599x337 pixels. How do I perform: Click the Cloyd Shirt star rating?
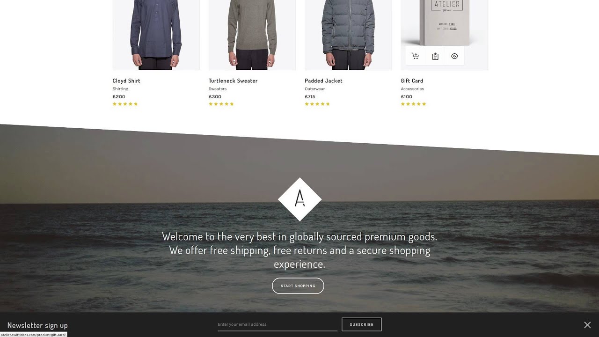coord(125,104)
